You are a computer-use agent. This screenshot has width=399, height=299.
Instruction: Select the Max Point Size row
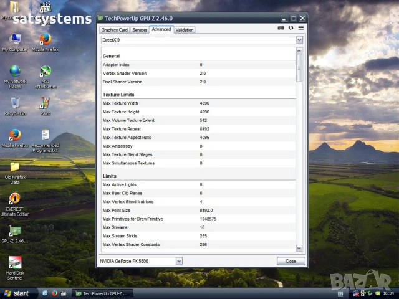point(198,211)
